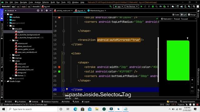
Task: Open Mail app from taskbar
Action: tap(90, 109)
